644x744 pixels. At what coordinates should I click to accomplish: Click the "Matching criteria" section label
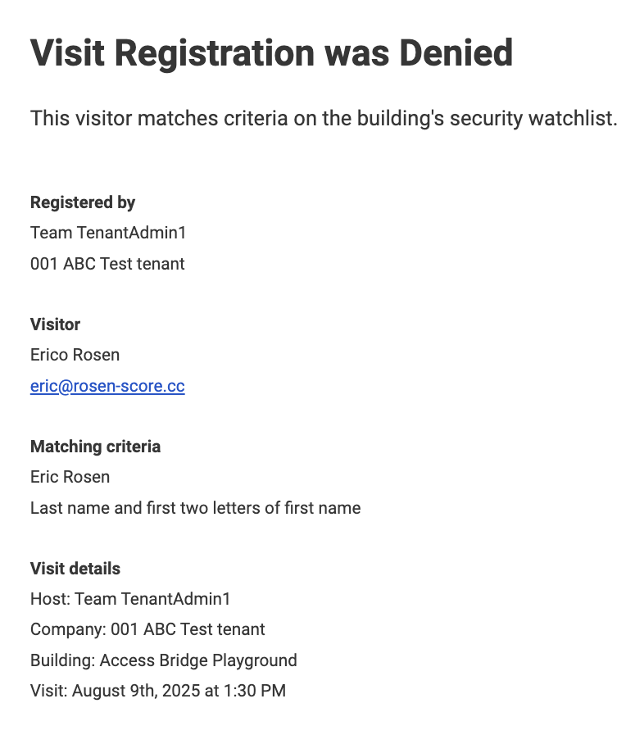[x=95, y=447]
